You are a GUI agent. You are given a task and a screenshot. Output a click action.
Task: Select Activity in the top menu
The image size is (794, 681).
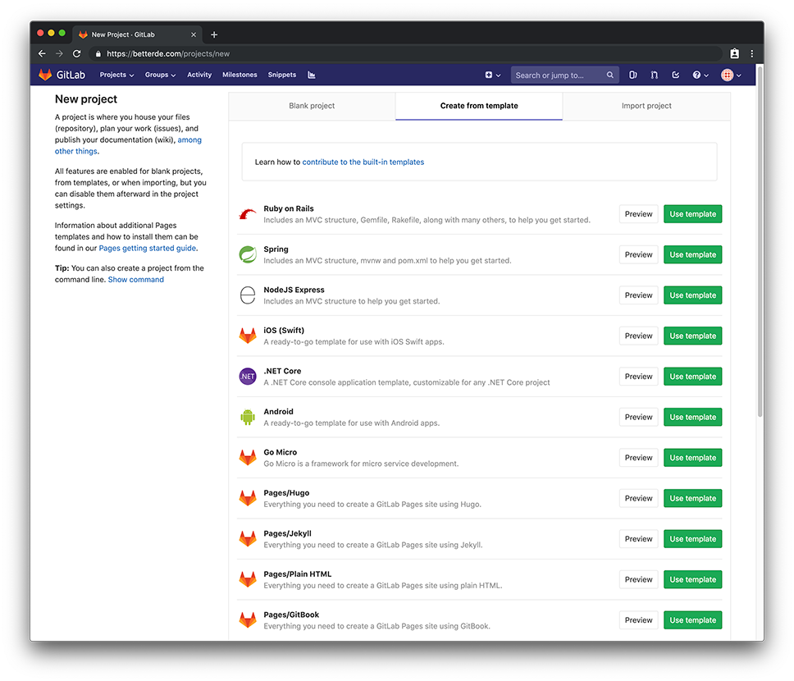tap(198, 74)
